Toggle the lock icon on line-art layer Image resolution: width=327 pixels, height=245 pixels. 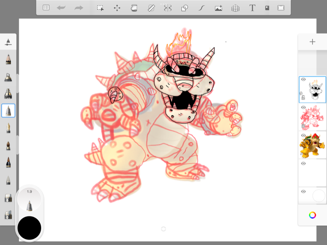coord(303,97)
